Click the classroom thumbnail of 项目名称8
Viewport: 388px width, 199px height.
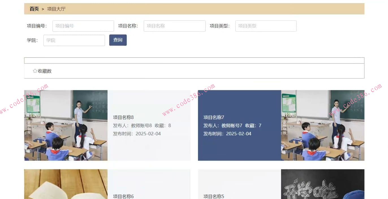[x=66, y=125]
